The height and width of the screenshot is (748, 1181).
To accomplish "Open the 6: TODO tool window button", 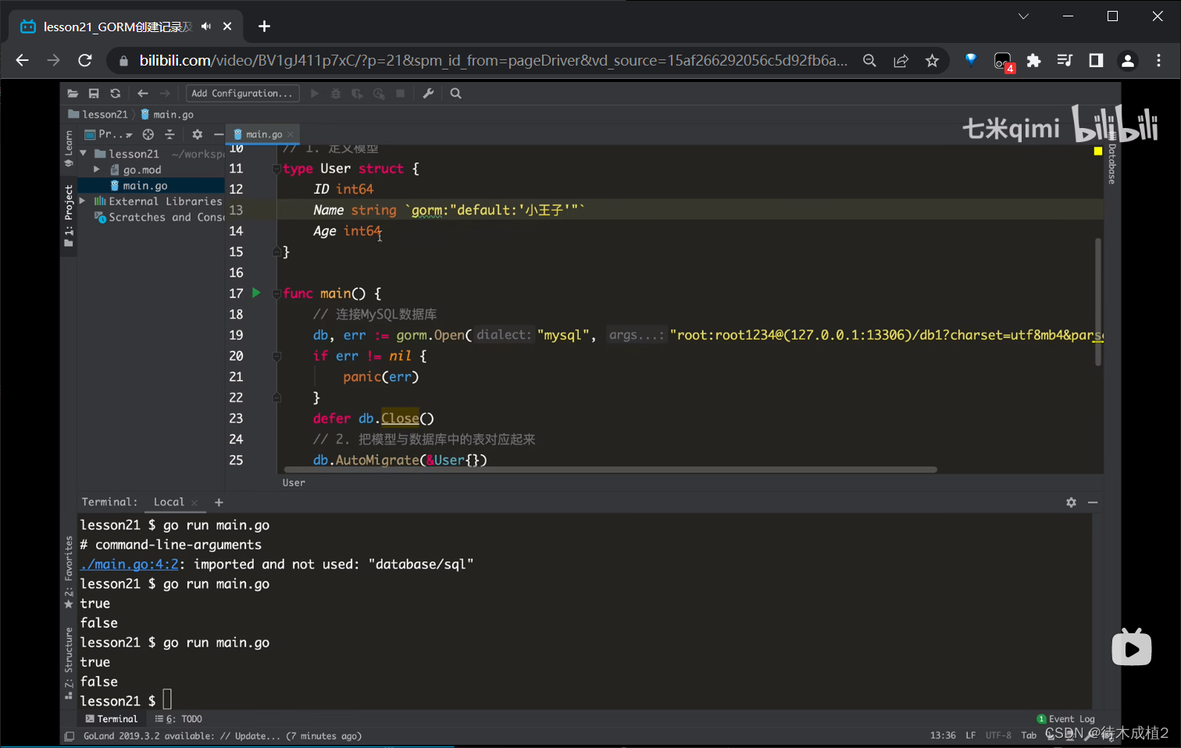I will 178,718.
